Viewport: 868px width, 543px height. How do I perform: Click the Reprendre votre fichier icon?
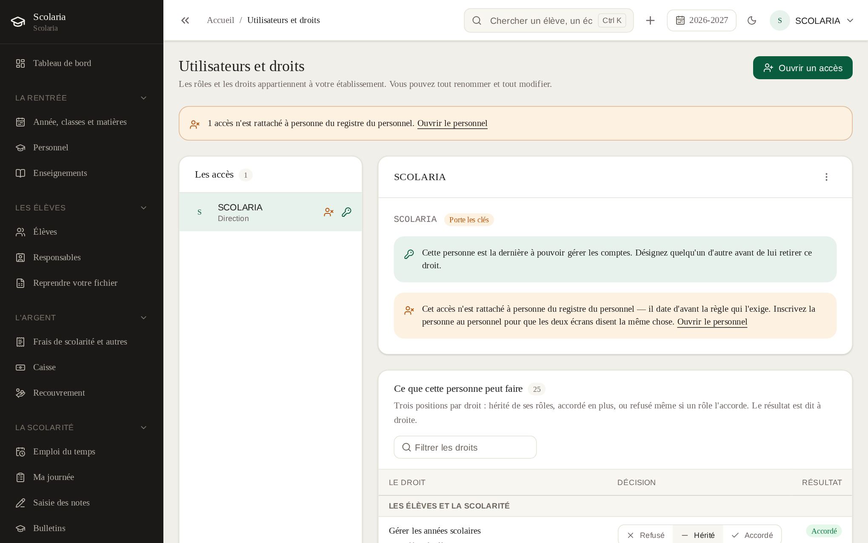tap(20, 283)
